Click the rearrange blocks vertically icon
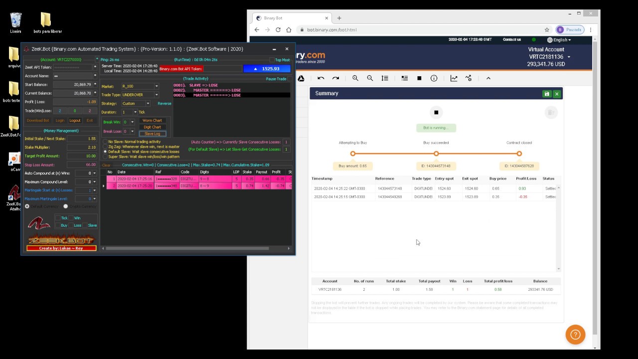 tap(385, 78)
